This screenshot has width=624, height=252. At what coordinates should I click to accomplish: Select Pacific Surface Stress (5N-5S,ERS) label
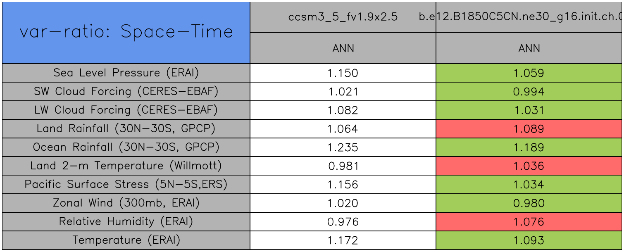[126, 185]
